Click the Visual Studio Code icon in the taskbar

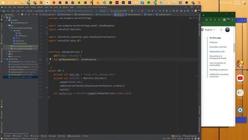pyautogui.click(x=104, y=3)
